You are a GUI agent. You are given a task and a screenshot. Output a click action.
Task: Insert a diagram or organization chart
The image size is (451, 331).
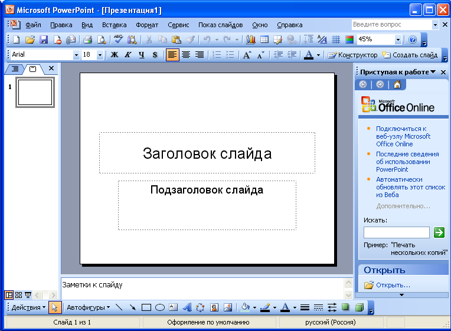pyautogui.click(x=200, y=307)
